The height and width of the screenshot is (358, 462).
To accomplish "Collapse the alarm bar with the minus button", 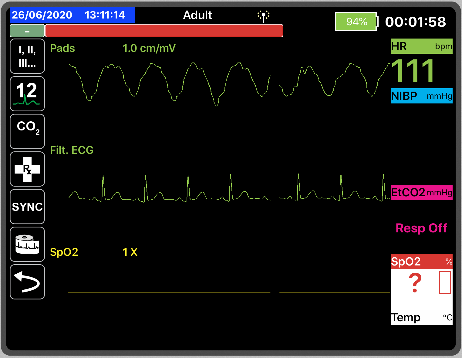I will (x=27, y=30).
